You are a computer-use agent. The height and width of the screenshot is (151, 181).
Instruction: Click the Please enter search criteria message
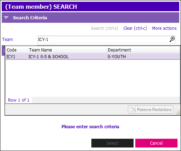[x=90, y=127]
